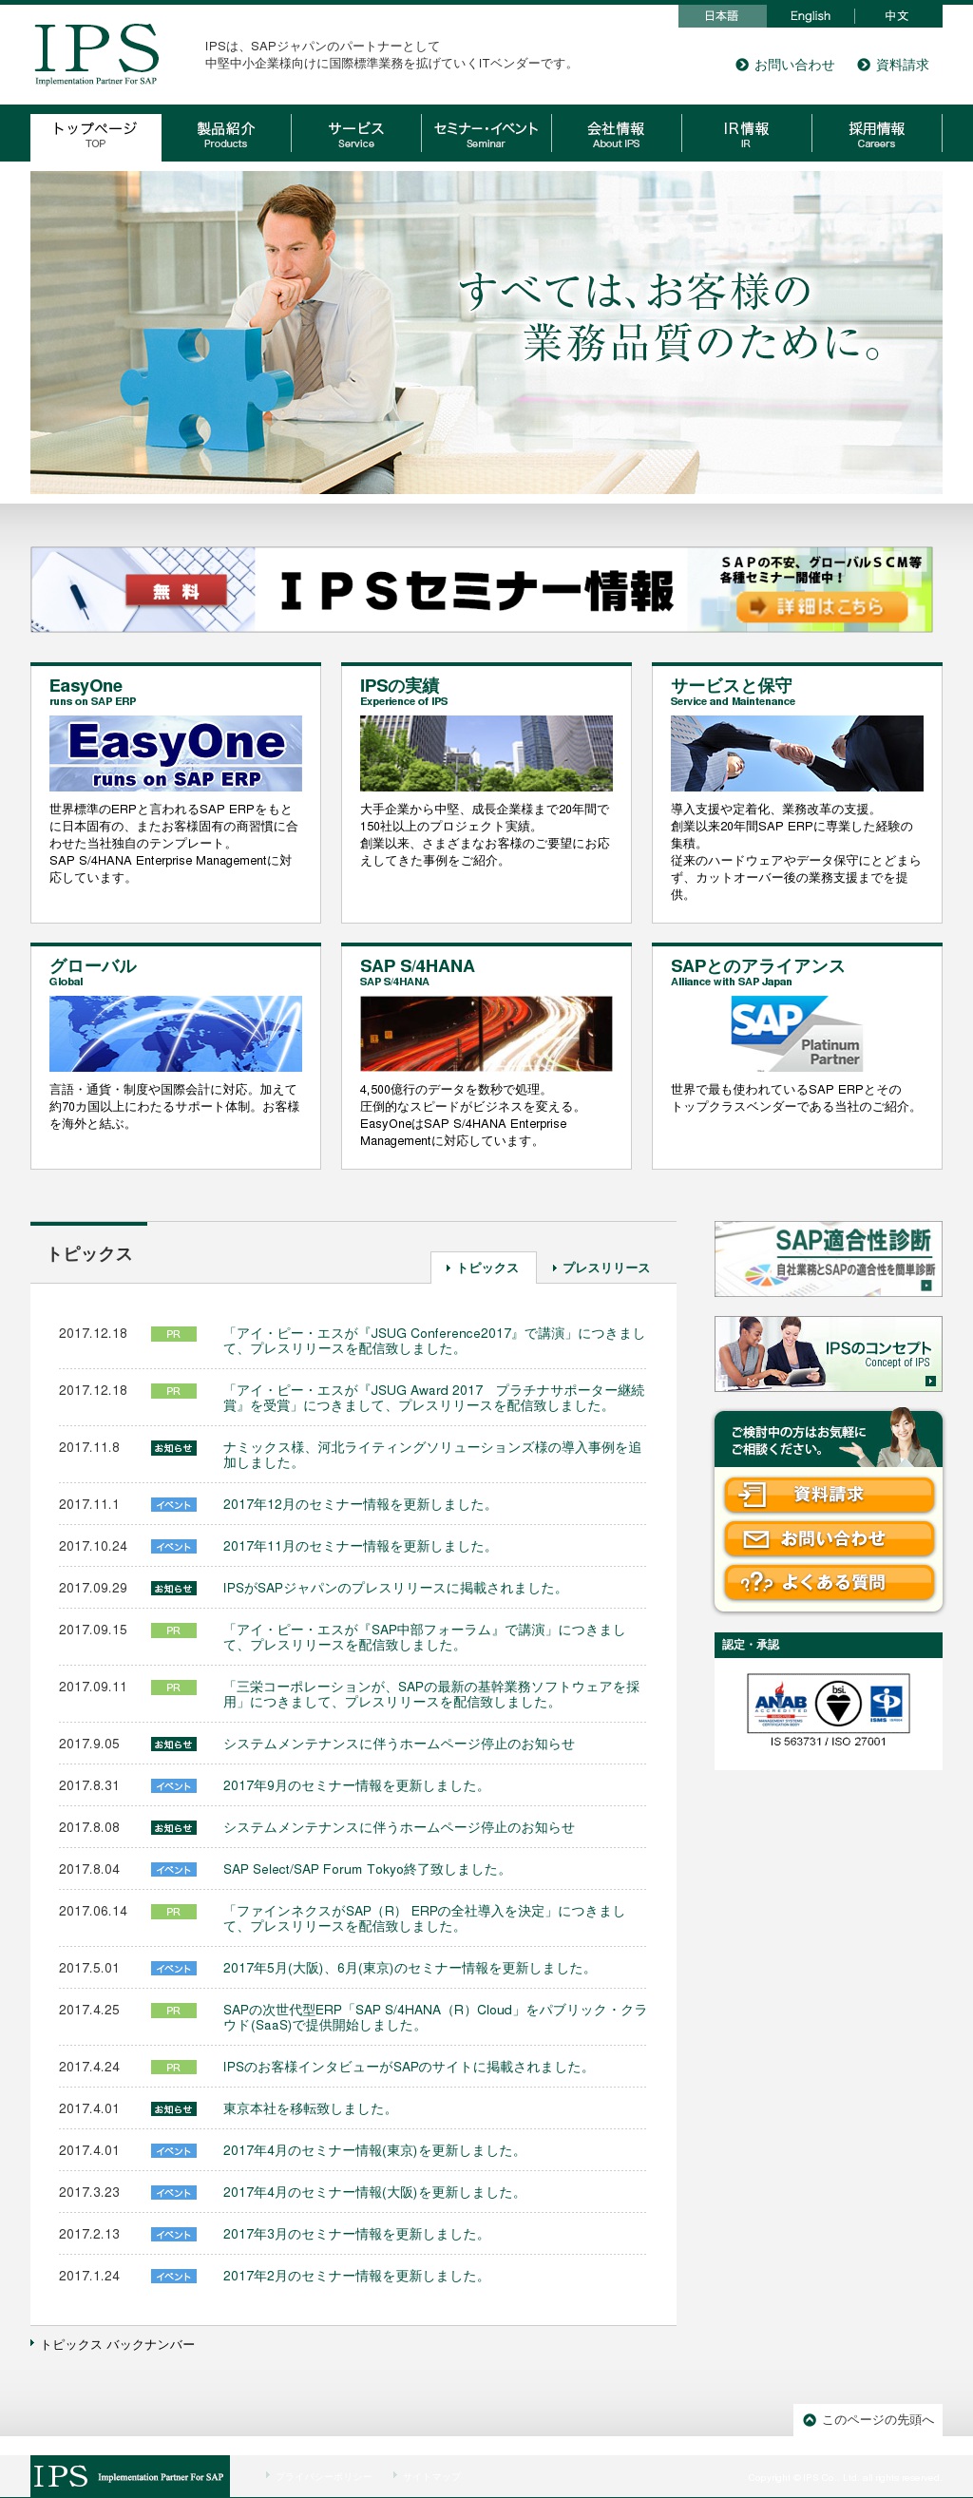The image size is (973, 2498).
Task: Select the トピックス tab
Action: pos(483,1268)
